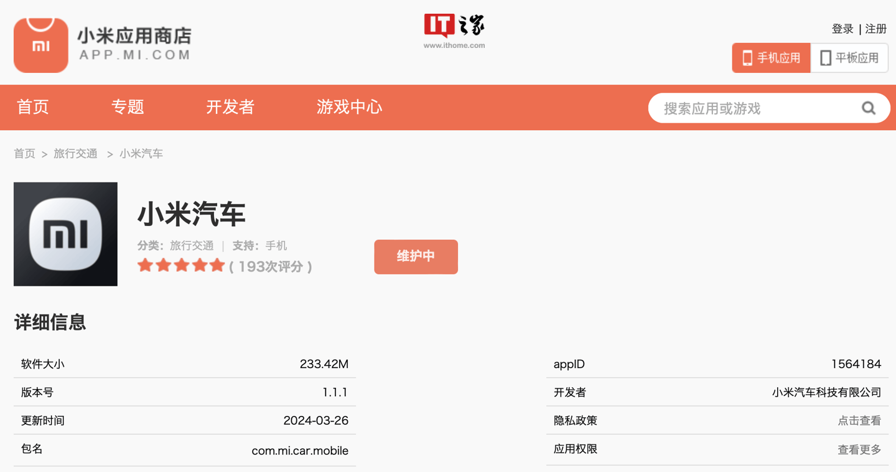This screenshot has height=472, width=896.
Task: Focus the 搜索应用或游戏 search field
Action: point(769,108)
